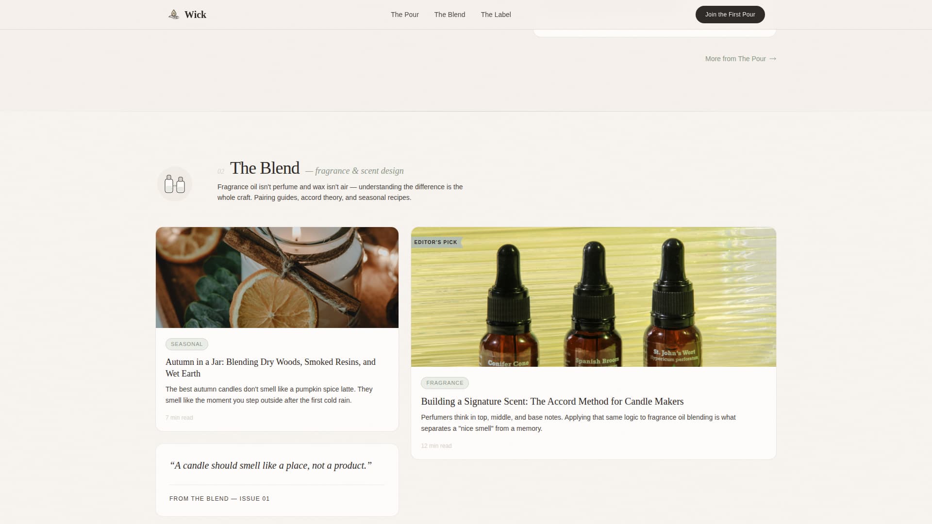Open The Blend menu item
932x524 pixels.
(x=449, y=15)
